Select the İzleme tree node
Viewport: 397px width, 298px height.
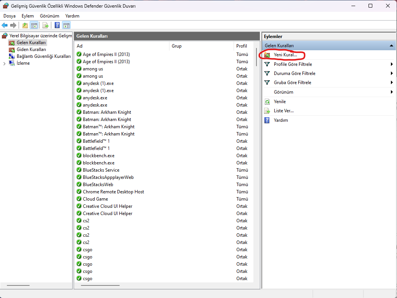(23, 63)
